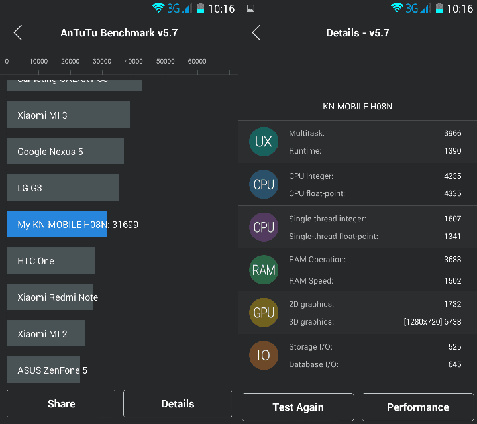Tap battery icon in right status bar

pos(439,8)
